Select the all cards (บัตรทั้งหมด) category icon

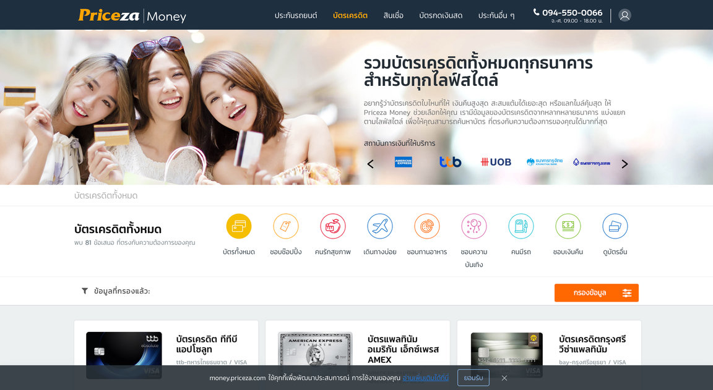[239, 226]
